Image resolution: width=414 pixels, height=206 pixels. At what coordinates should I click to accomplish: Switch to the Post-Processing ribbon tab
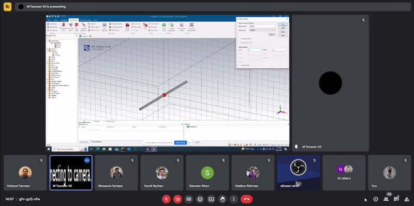click(85, 20)
